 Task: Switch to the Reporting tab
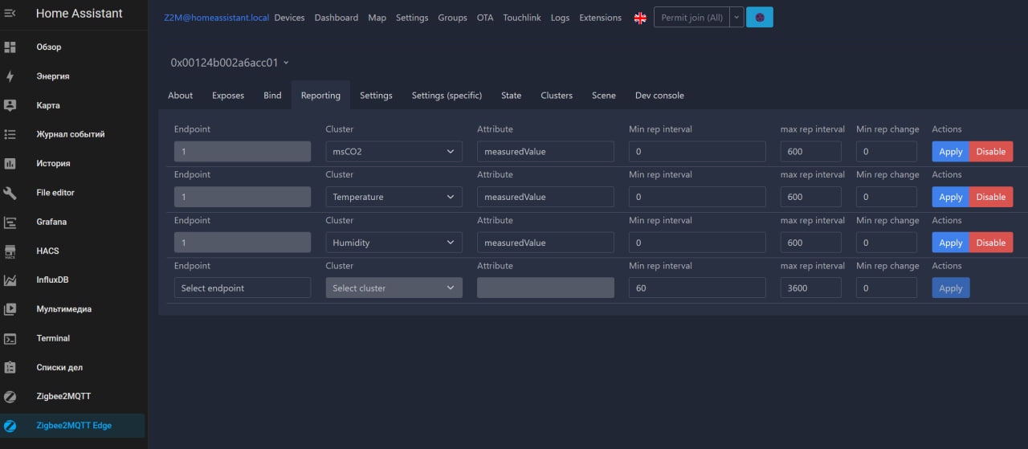click(x=320, y=96)
